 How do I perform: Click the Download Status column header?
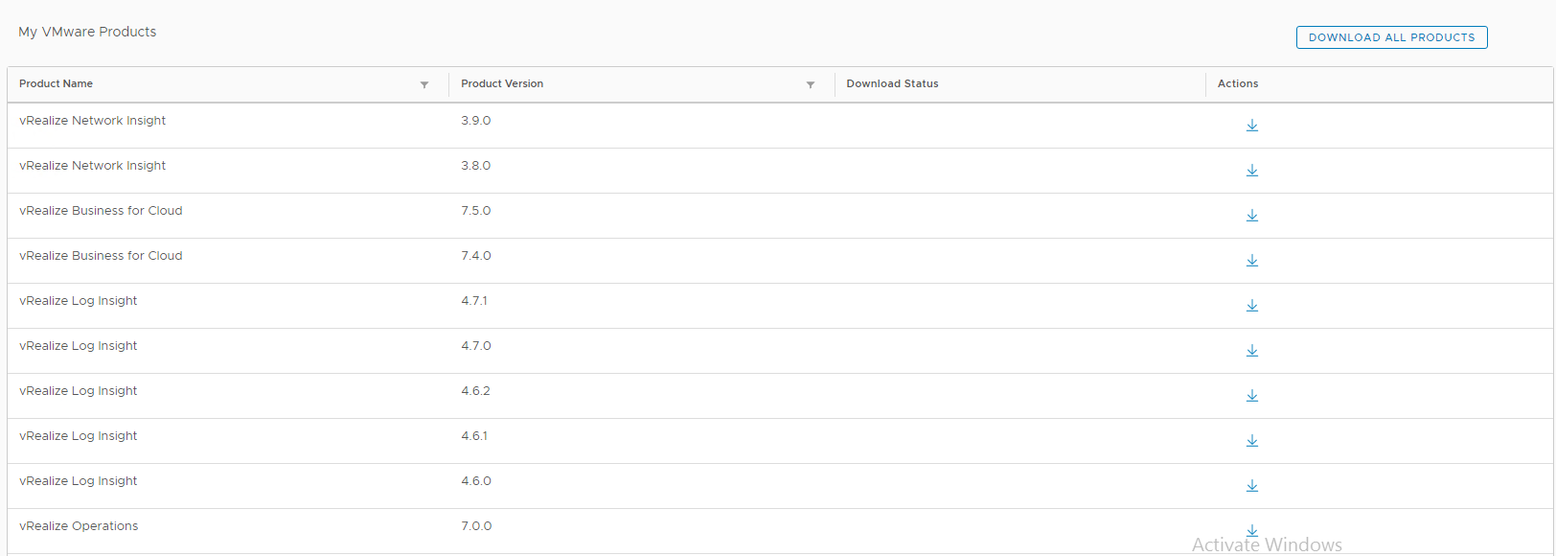pyautogui.click(x=892, y=84)
